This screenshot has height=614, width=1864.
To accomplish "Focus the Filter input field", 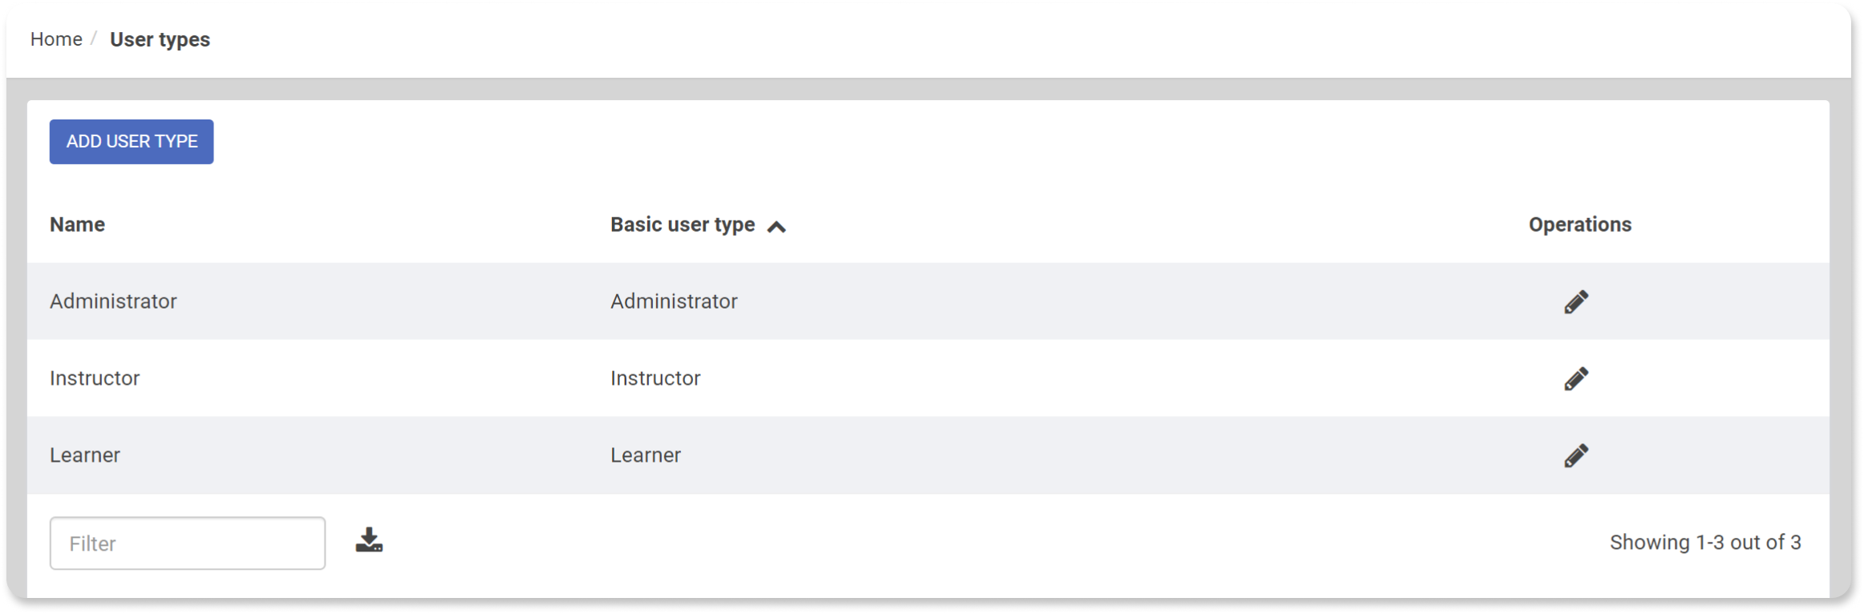I will pos(188,543).
